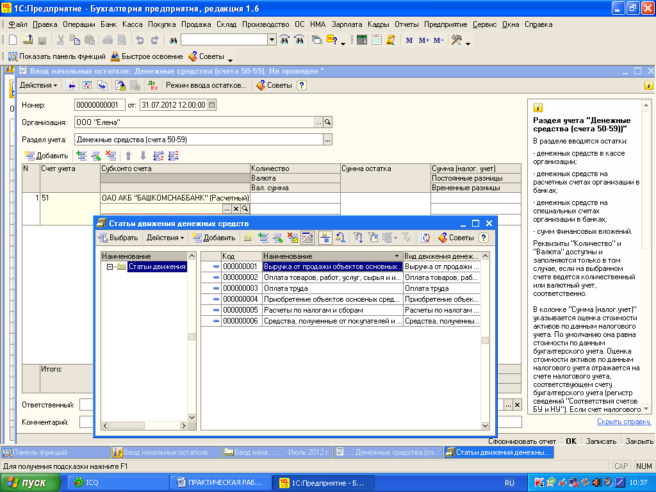Viewport: 656px width, 492px height.
Task: Click the edit item pencil icon in the cash-flow dialog
Action: (x=278, y=238)
